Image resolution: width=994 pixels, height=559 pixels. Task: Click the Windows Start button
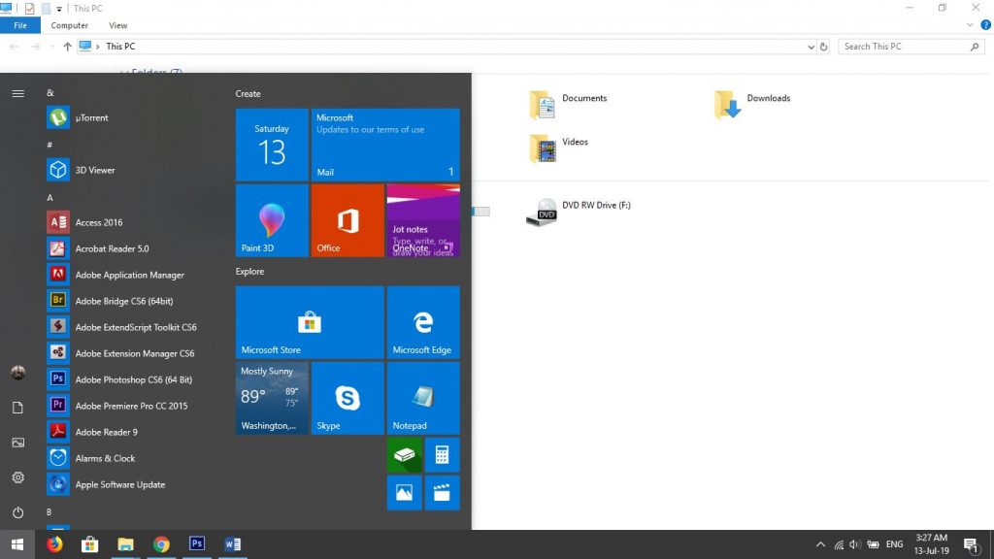(17, 544)
